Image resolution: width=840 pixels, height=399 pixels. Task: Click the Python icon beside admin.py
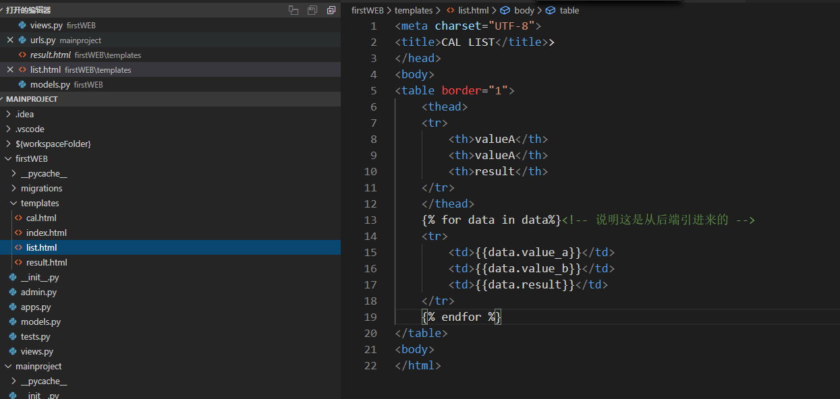pos(13,292)
